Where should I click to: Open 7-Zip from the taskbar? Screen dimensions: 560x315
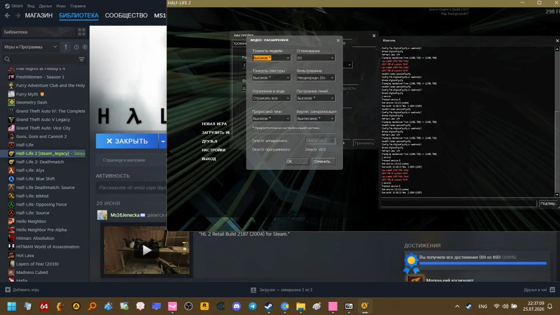pos(349,306)
